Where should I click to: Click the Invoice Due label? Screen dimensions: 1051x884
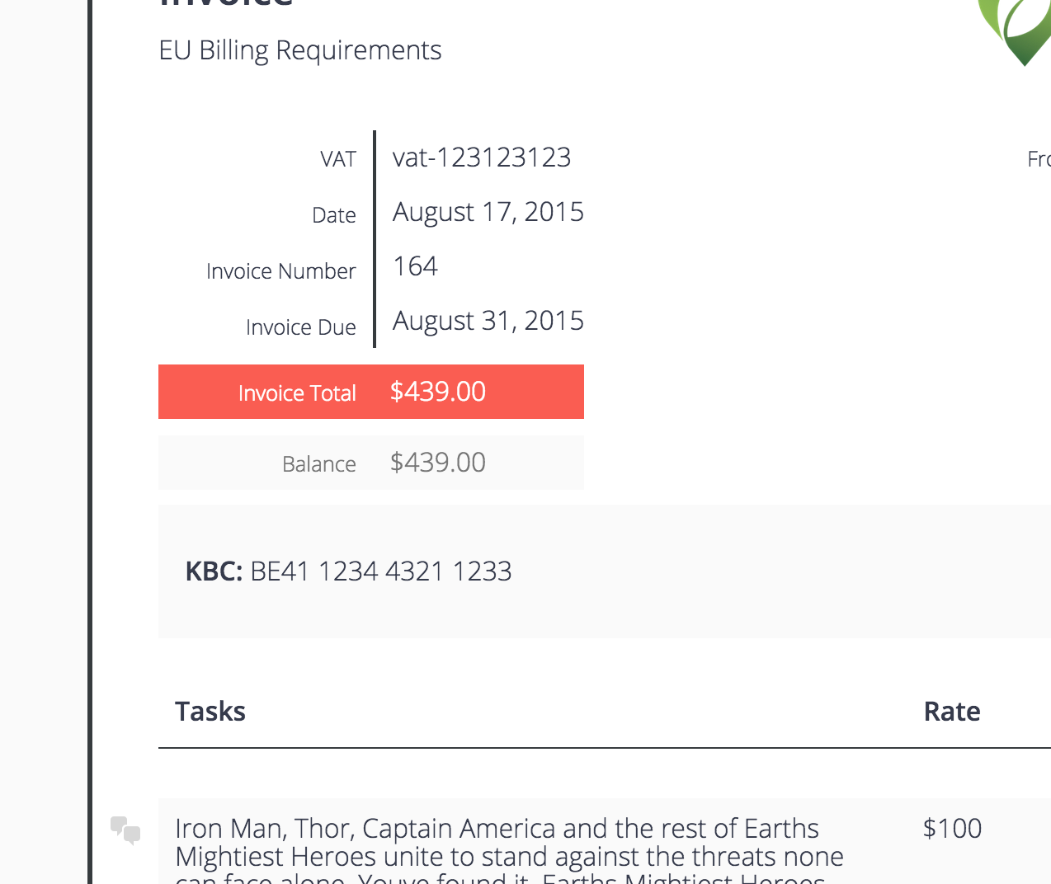tap(300, 327)
